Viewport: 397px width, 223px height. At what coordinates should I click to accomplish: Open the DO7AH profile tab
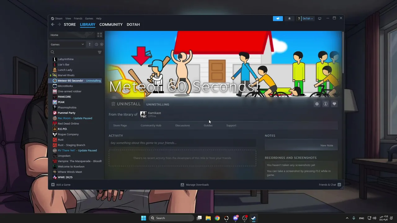click(x=133, y=24)
